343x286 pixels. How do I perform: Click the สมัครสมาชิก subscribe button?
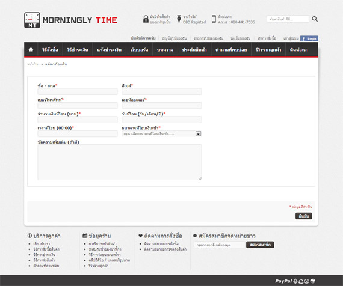pyautogui.click(x=260, y=245)
